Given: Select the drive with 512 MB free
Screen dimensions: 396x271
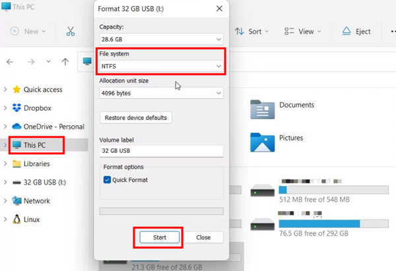Looking at the screenshot, I should pyautogui.click(x=319, y=191).
